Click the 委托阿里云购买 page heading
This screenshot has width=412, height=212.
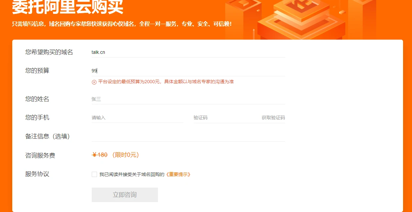68,7
